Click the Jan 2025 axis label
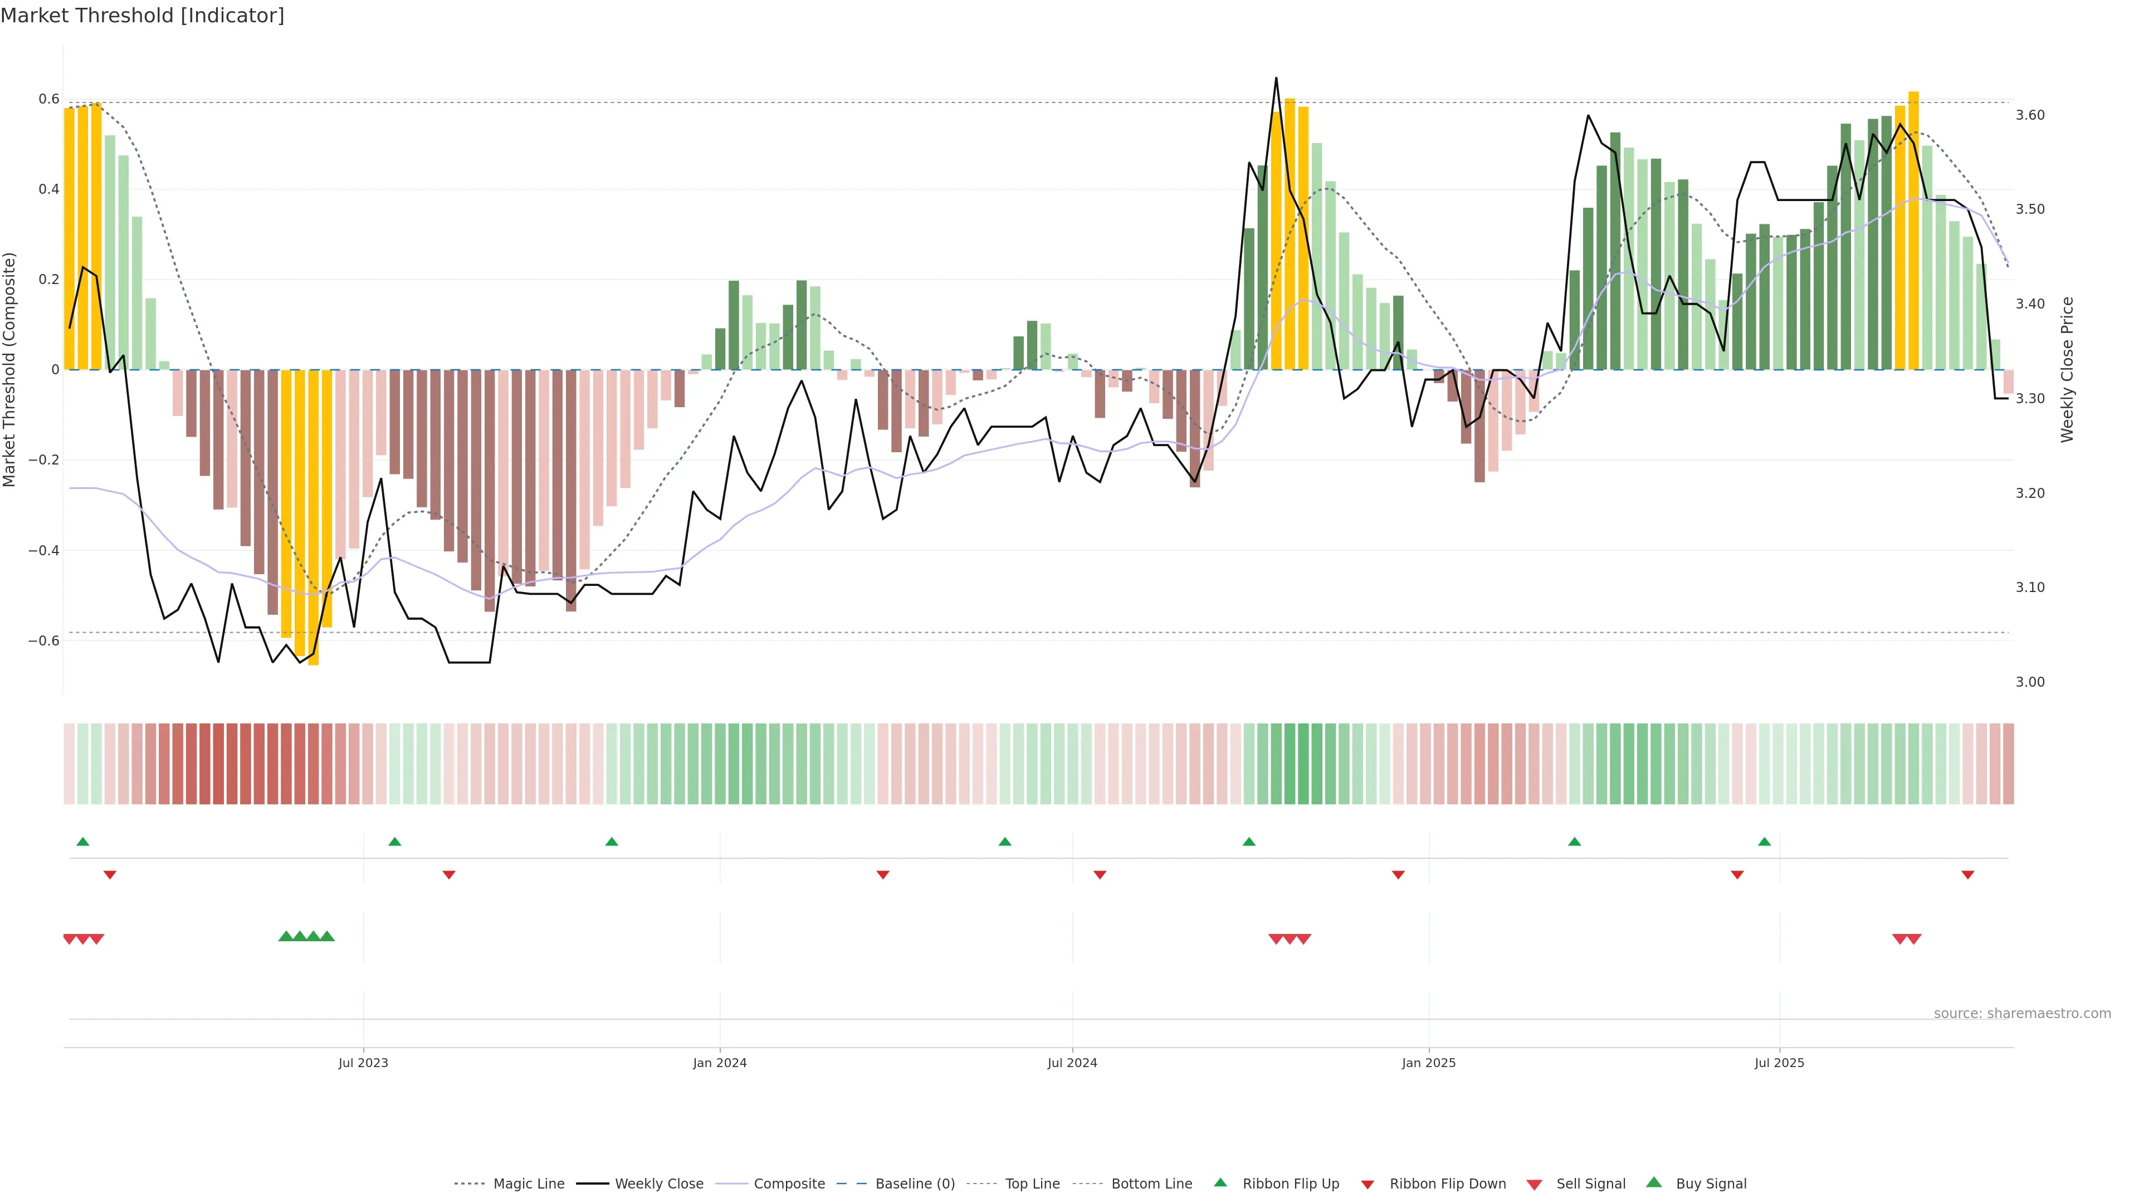This screenshot has width=2139, height=1203. 1428,1063
